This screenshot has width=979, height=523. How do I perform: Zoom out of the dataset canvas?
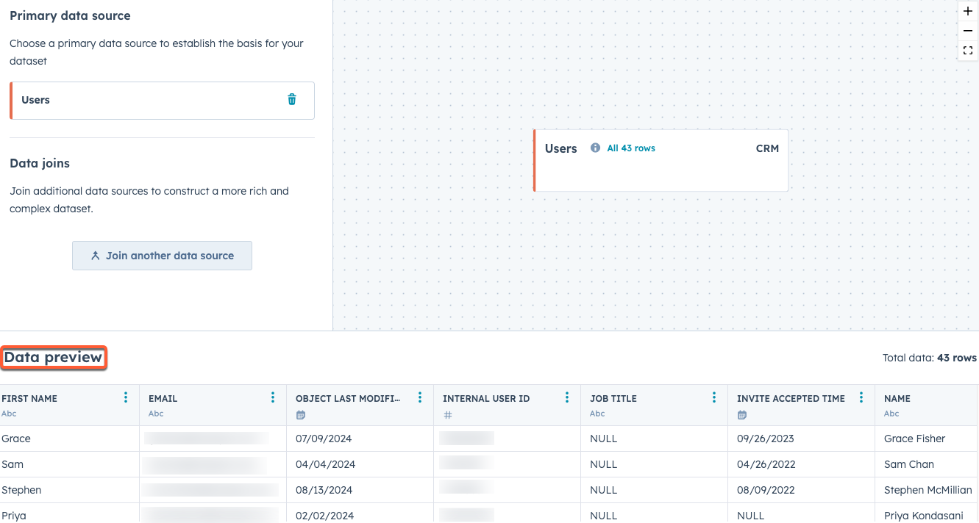(967, 30)
